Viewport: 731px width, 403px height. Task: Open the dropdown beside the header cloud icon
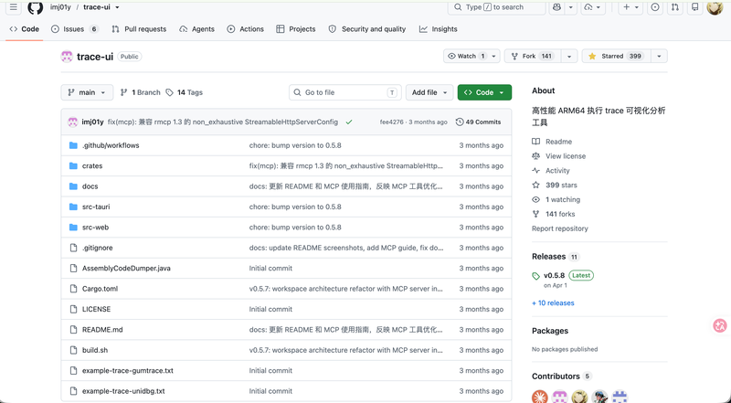(x=599, y=7)
